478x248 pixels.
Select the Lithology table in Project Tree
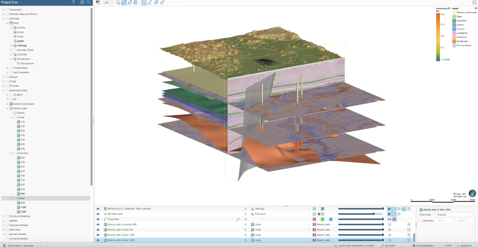click(x=22, y=45)
